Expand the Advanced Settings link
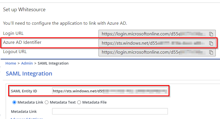 [27, 118]
